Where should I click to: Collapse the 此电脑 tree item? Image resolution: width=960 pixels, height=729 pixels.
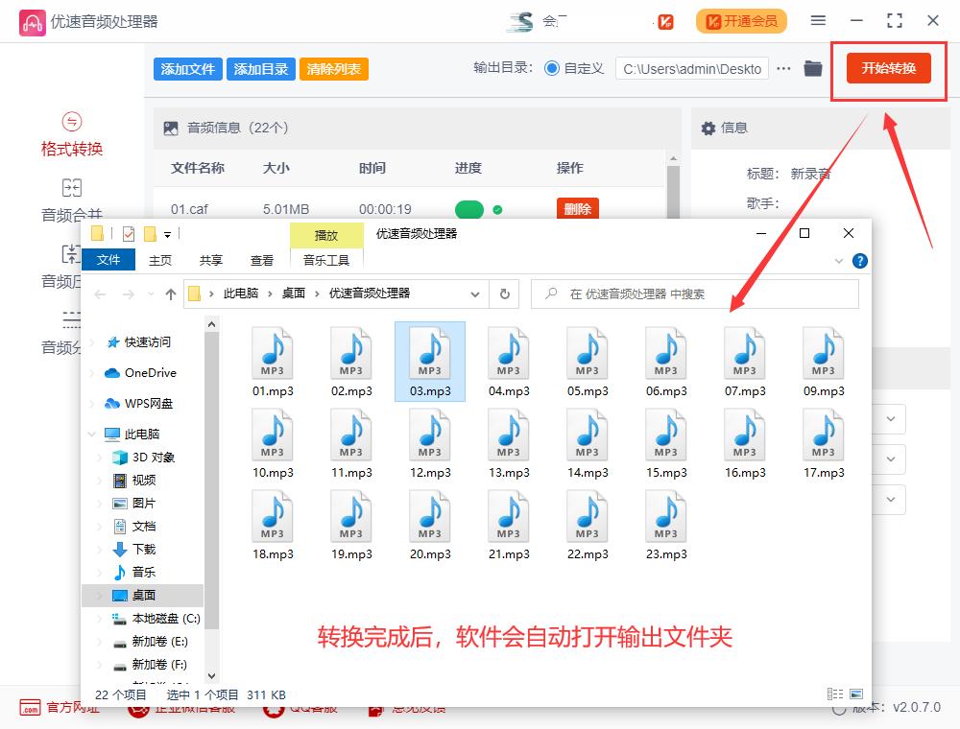click(90, 434)
